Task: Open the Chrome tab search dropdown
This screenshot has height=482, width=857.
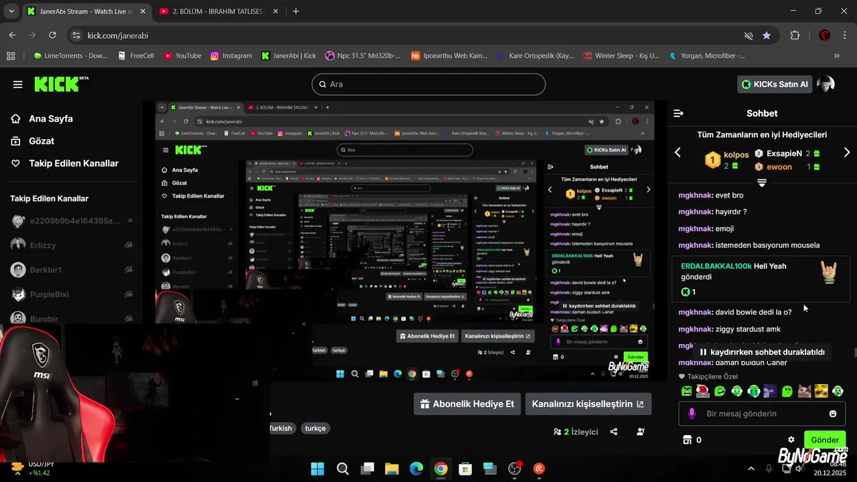Action: pos(11,11)
